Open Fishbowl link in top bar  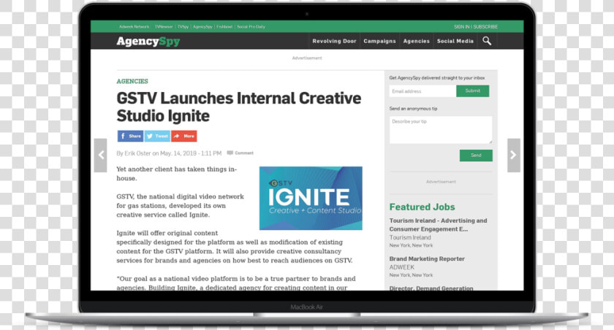point(224,26)
